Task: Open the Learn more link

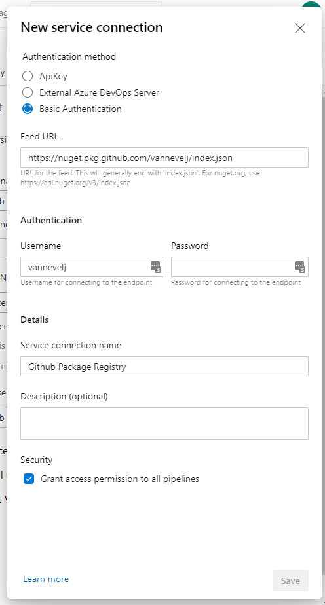Action: coord(46,579)
